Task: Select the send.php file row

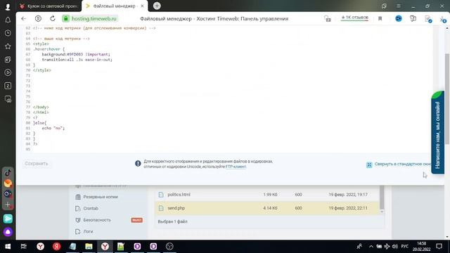Action: (x=267, y=208)
